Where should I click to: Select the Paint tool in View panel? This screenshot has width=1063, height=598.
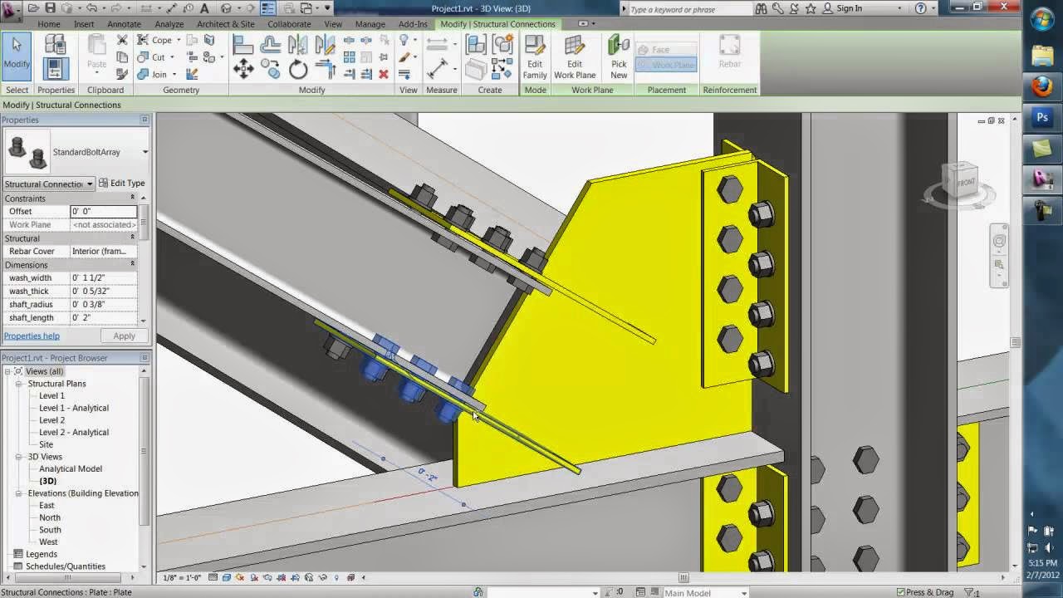point(404,56)
